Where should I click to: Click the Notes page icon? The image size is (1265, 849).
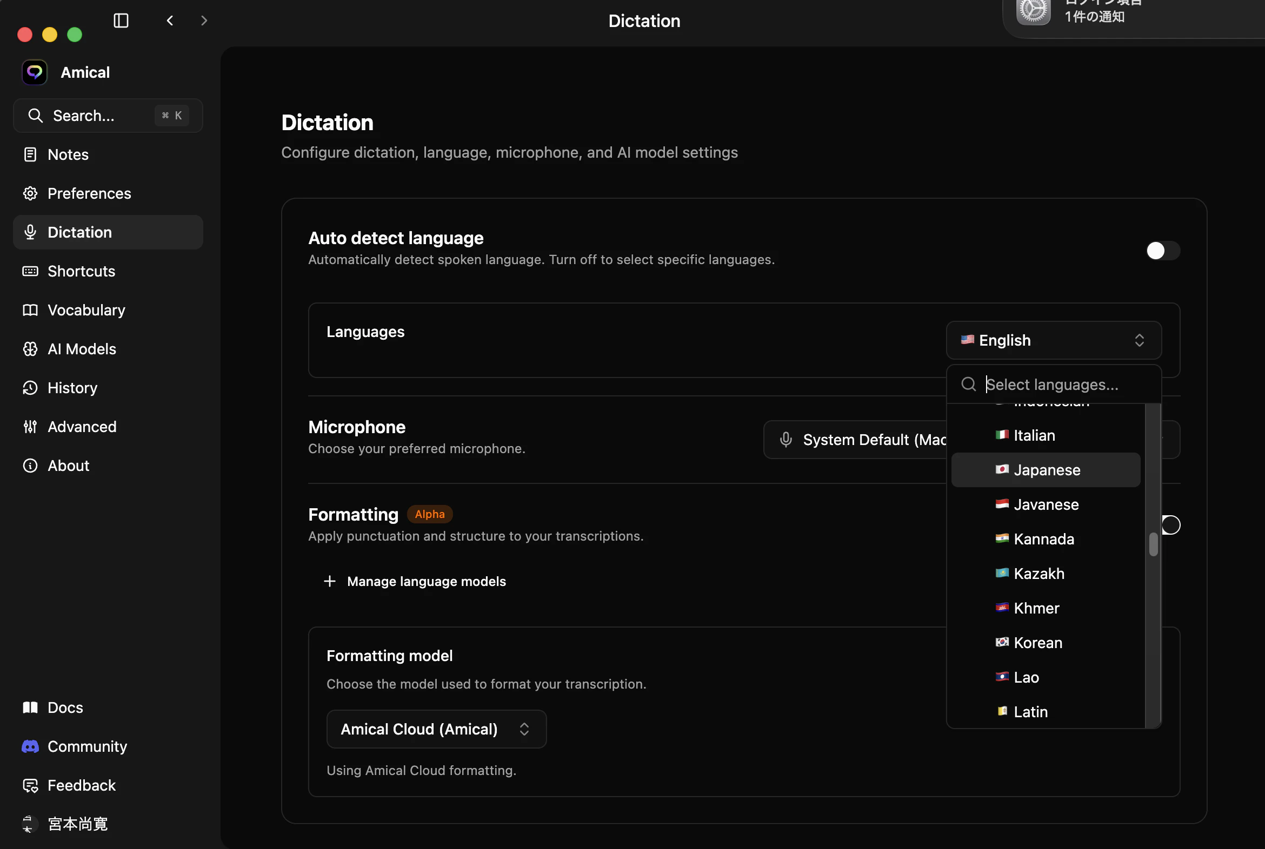[x=30, y=154]
